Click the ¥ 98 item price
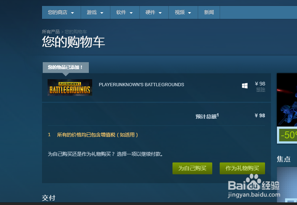The image size is (297, 205). (x=260, y=84)
